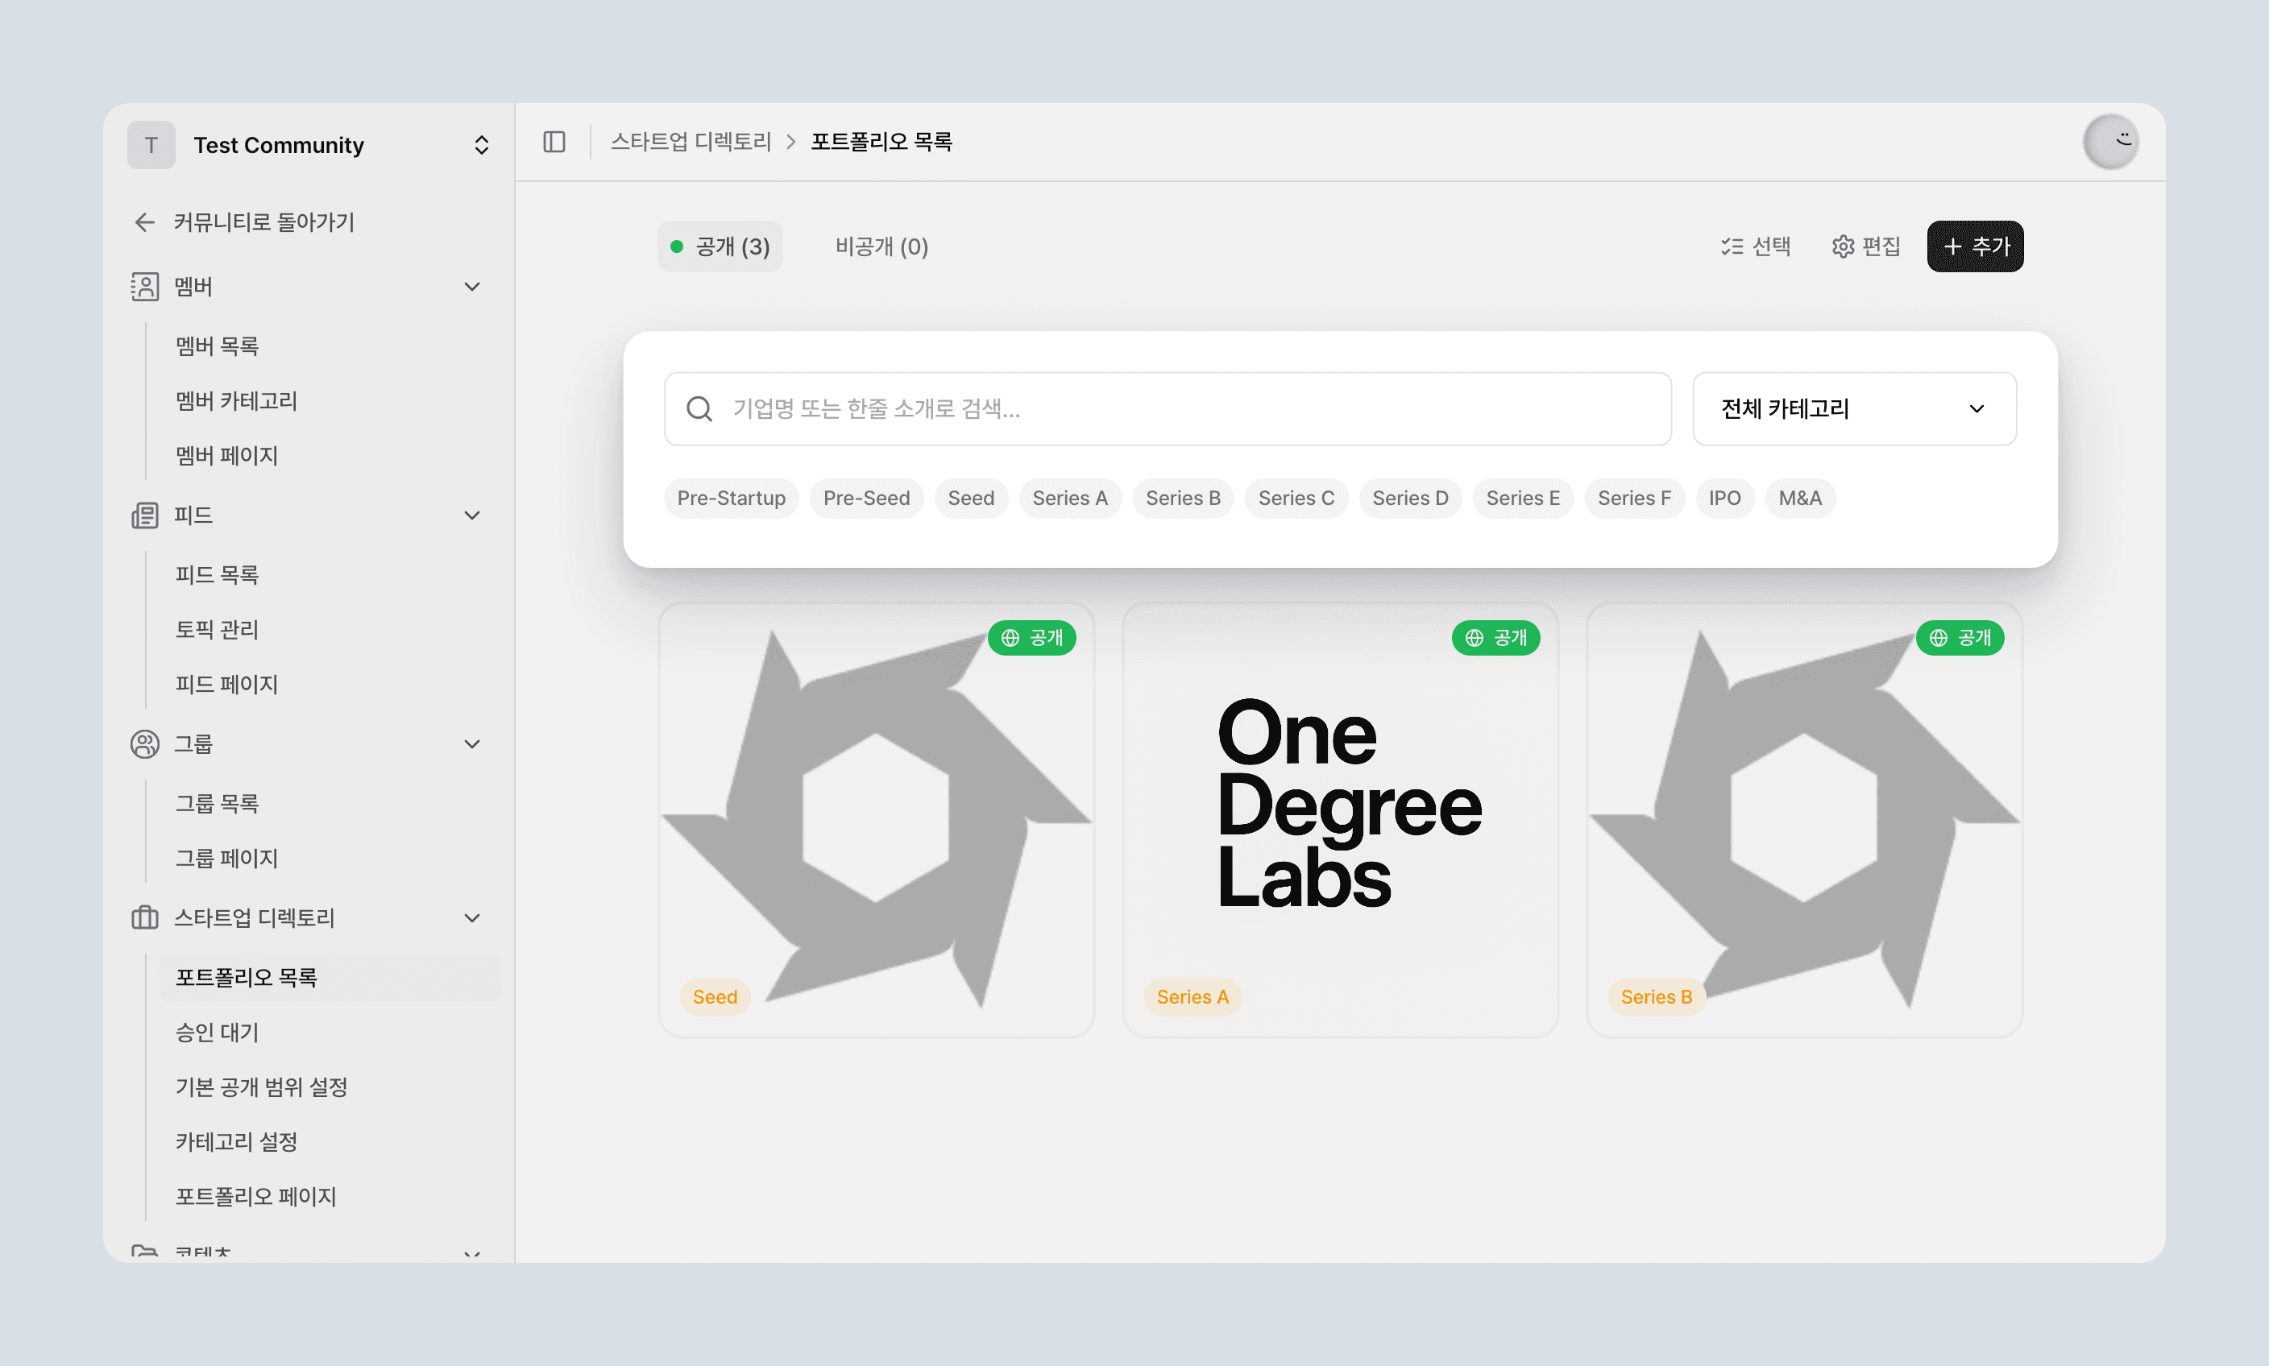
Task: Toggle the Seed filter chip
Action: pyautogui.click(x=972, y=498)
